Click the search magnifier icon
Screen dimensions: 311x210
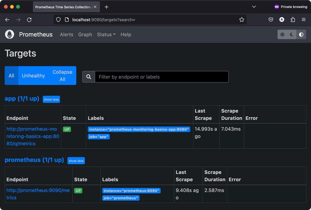point(89,77)
